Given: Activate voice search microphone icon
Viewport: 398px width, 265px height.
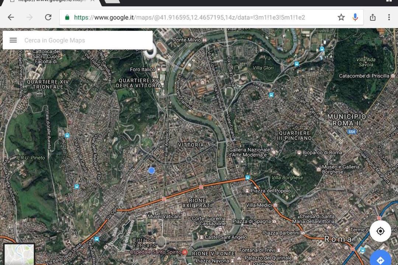Looking at the screenshot, I should [355, 17].
